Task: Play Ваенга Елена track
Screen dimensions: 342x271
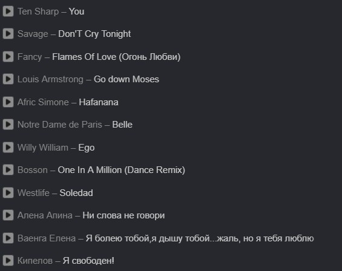Action: 8,238
